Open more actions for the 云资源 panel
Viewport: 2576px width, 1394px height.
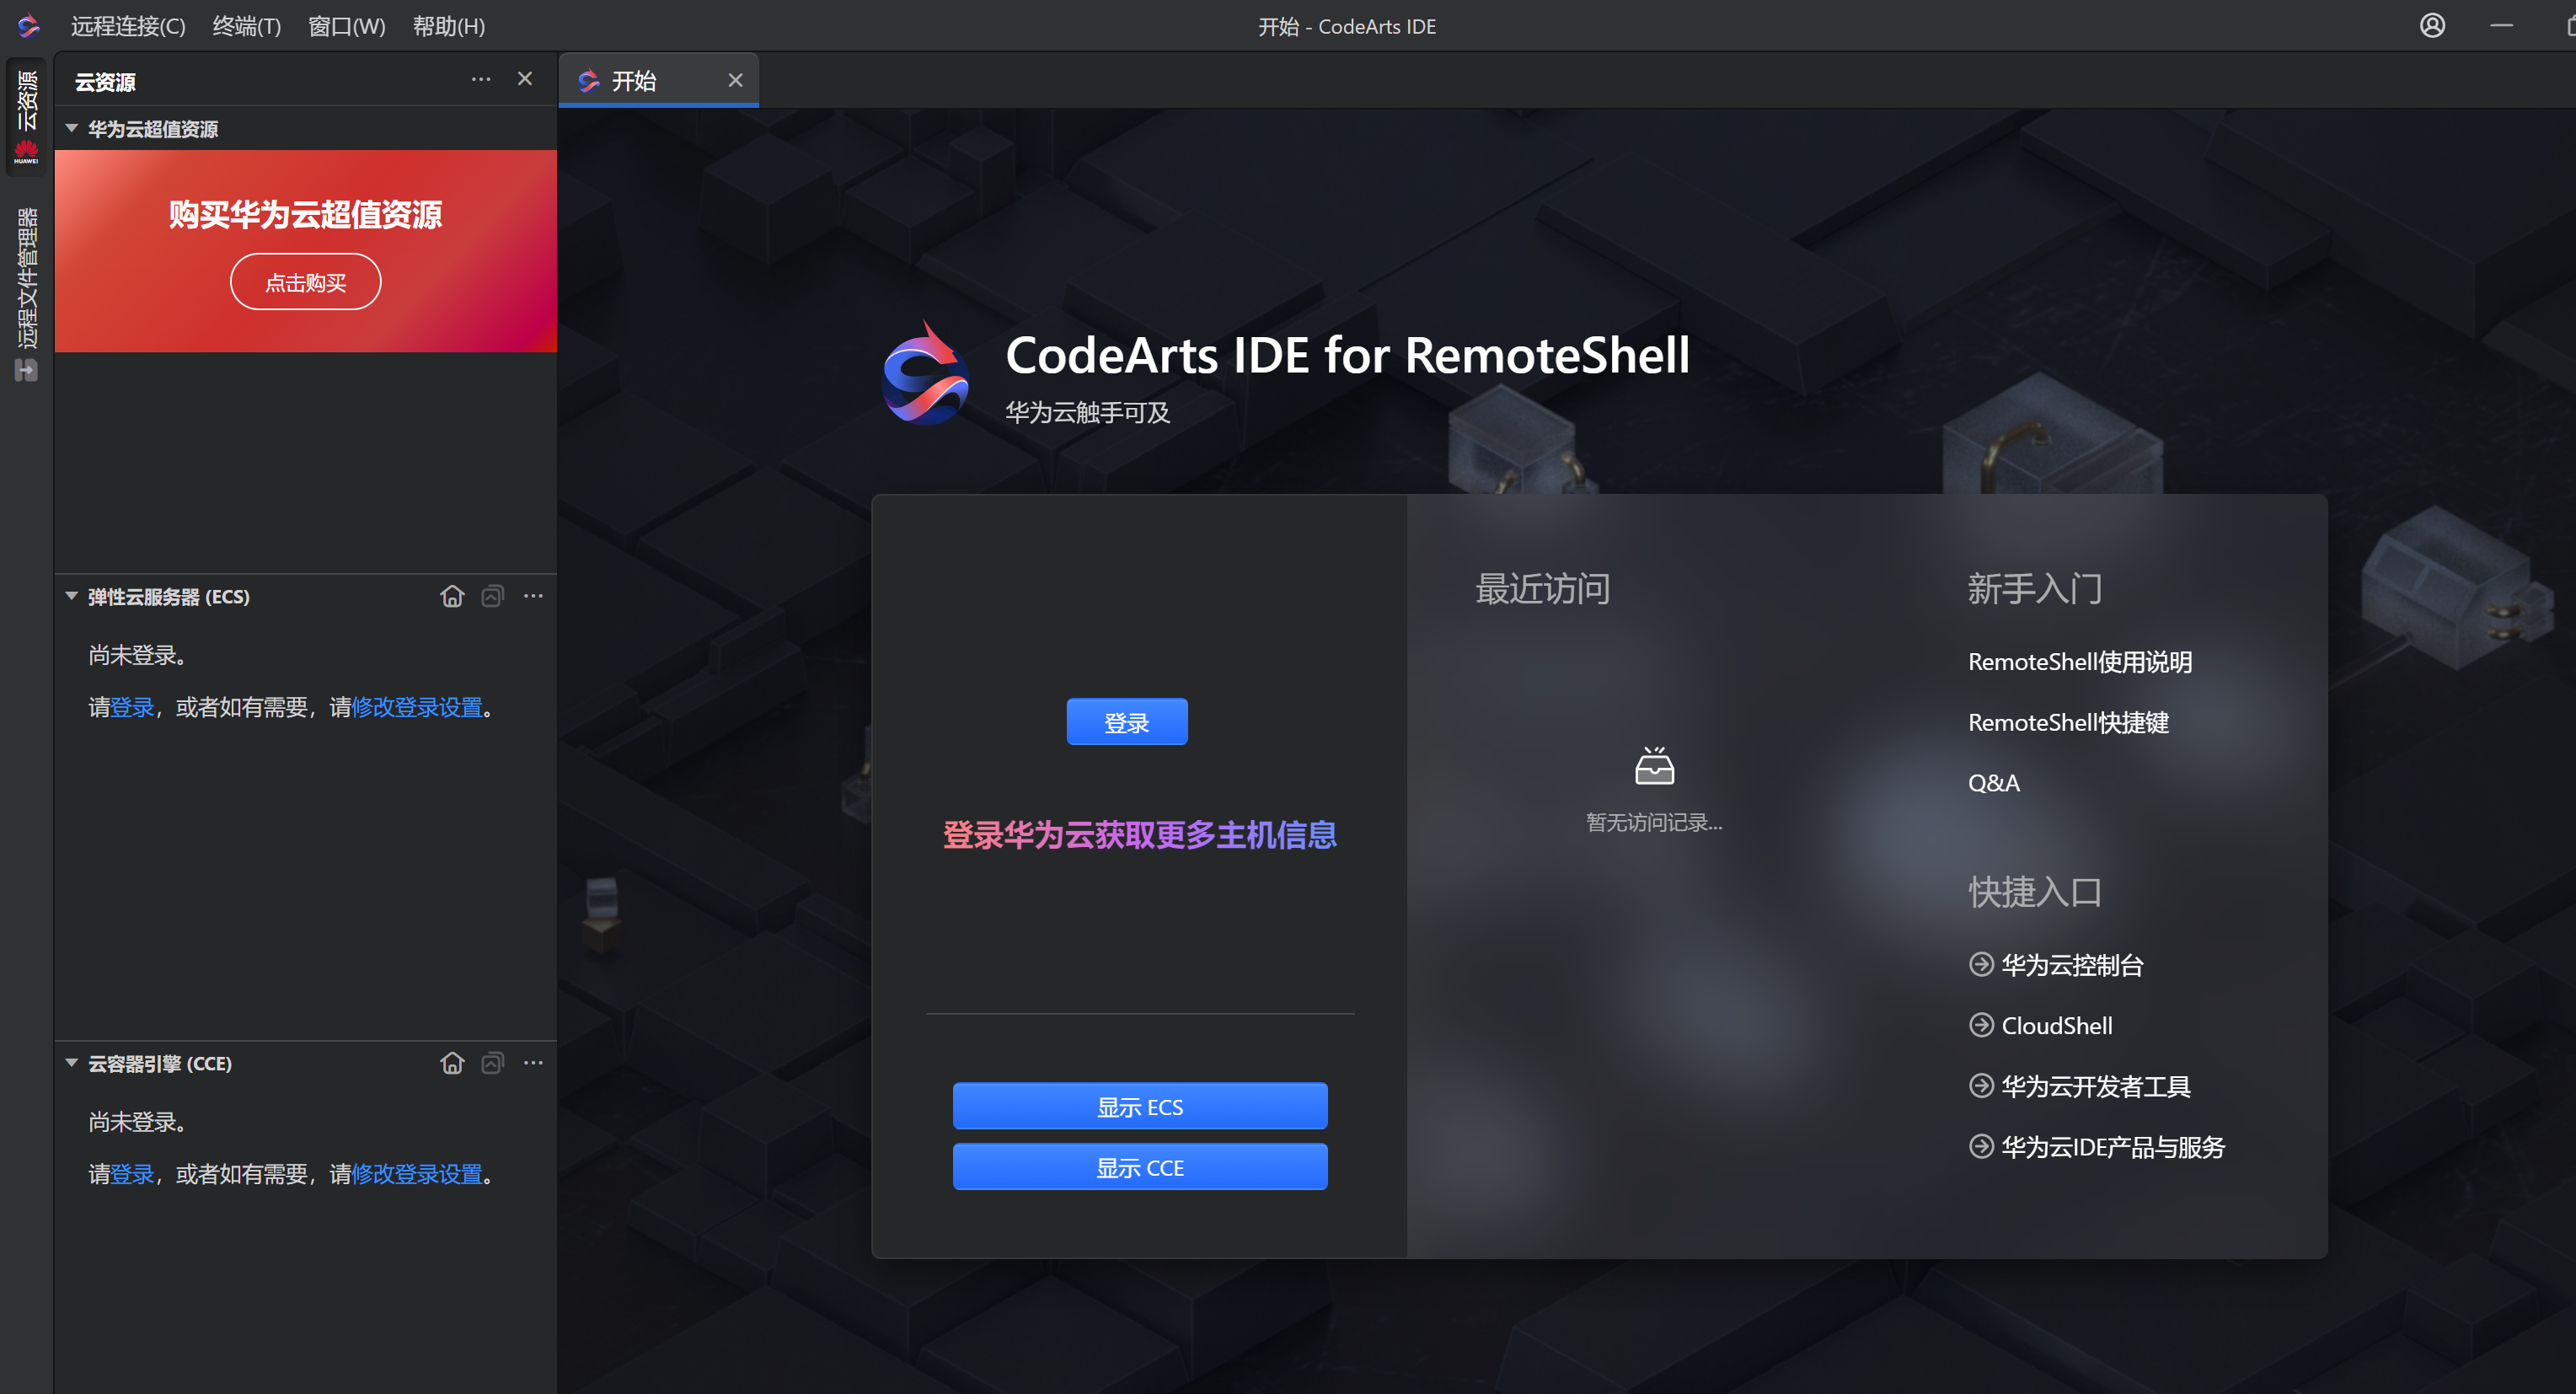pos(481,79)
